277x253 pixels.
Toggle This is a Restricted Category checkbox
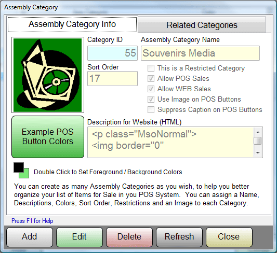151,68
